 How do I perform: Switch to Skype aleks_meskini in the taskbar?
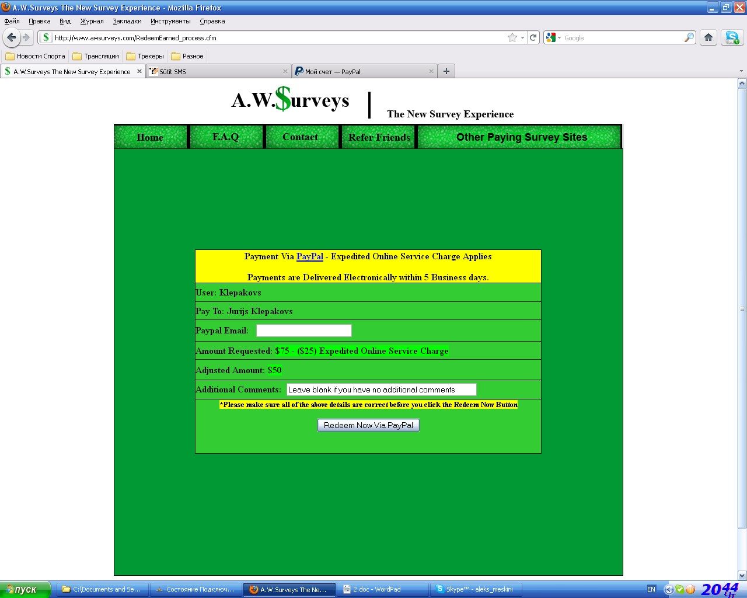click(x=476, y=589)
